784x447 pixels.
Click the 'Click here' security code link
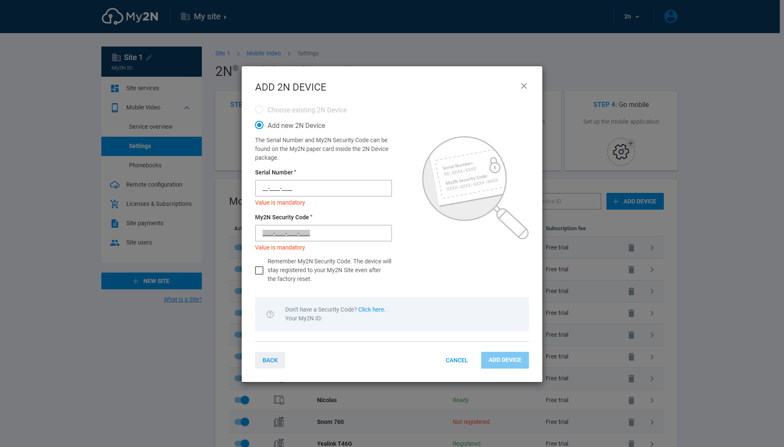pyautogui.click(x=371, y=309)
